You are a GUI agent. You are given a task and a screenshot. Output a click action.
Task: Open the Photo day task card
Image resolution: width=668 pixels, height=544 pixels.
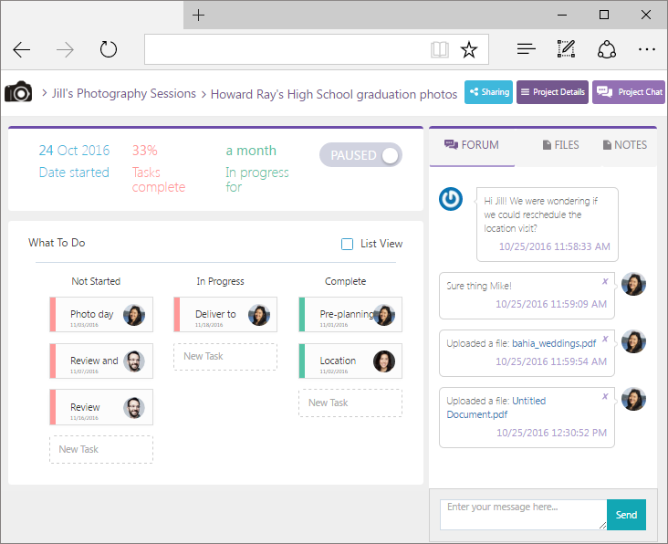pyautogui.click(x=101, y=315)
